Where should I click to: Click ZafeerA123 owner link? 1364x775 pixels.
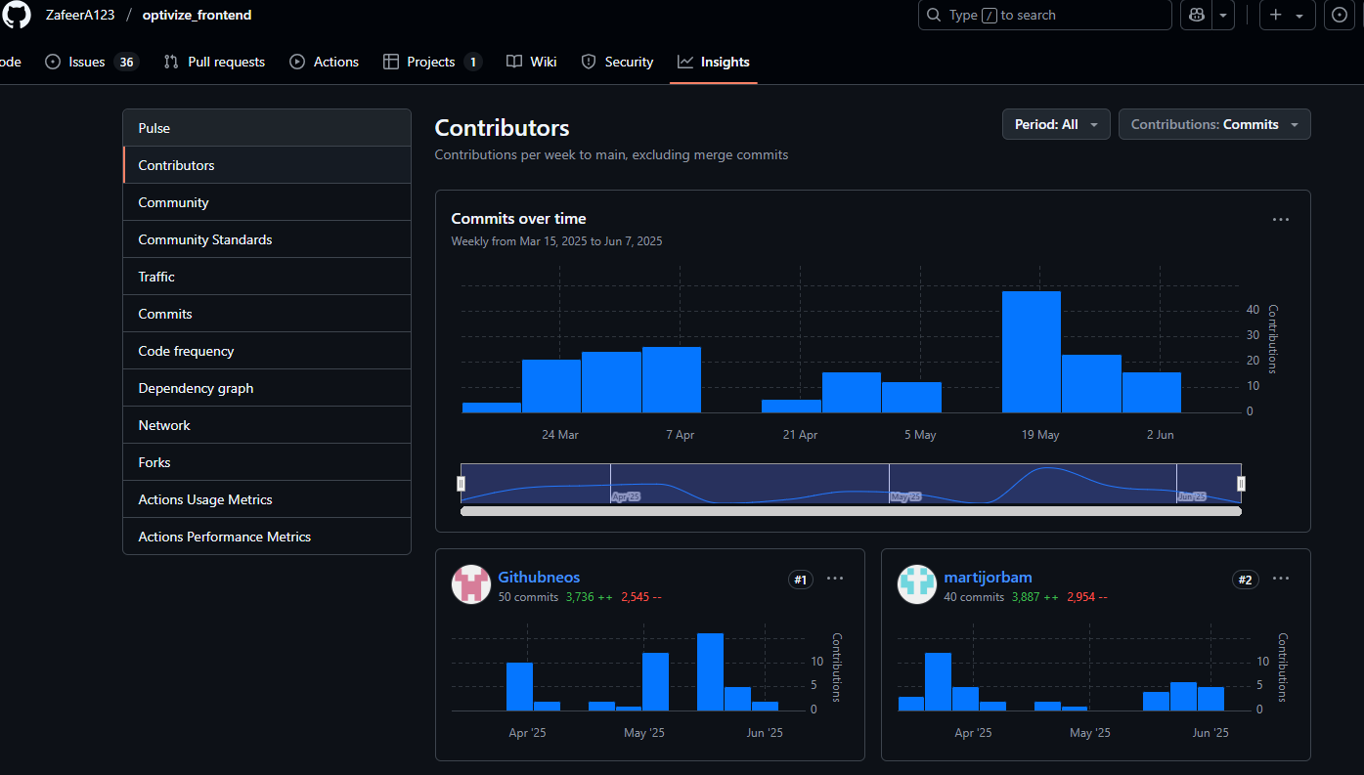[80, 15]
